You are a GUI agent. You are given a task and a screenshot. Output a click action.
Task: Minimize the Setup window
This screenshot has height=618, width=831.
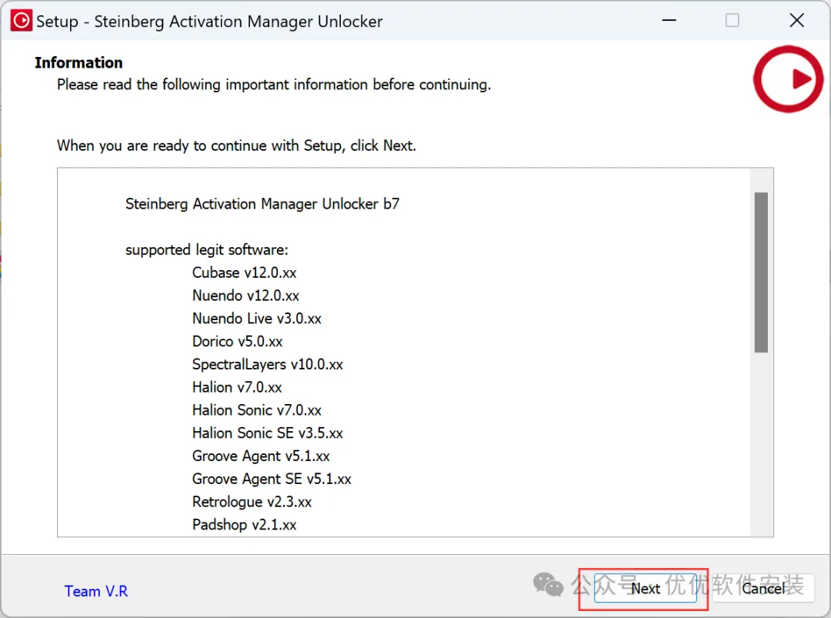pyautogui.click(x=669, y=21)
